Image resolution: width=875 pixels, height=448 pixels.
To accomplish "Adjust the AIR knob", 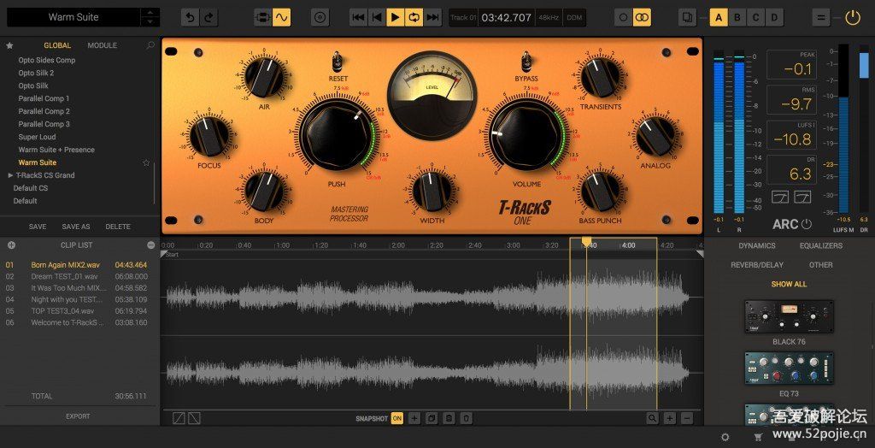I will (x=264, y=77).
